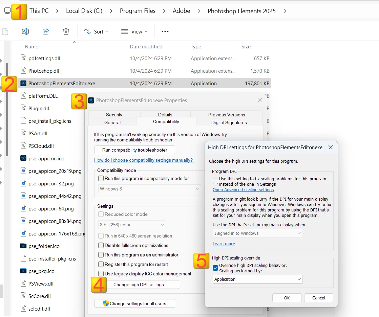Switch to the Digital Signatures tab
The image size is (379, 317).
229,122
